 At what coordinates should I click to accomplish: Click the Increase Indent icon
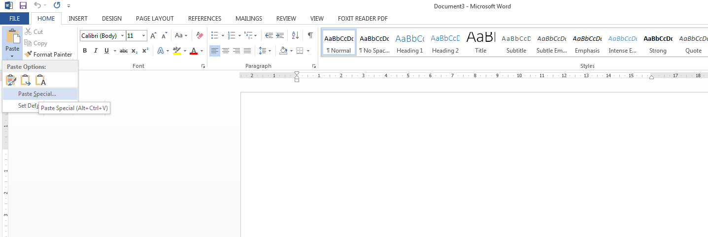click(x=280, y=35)
